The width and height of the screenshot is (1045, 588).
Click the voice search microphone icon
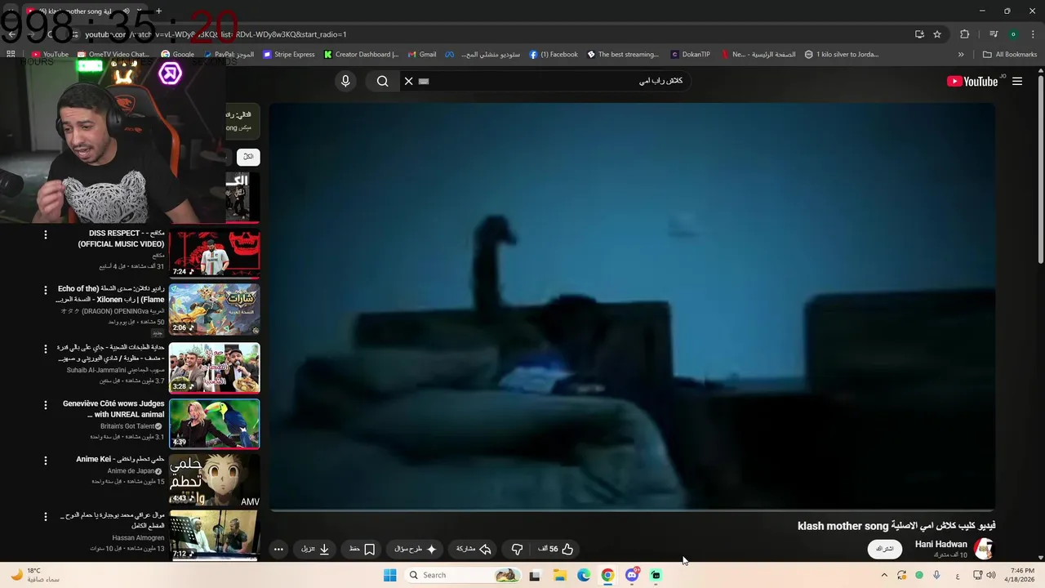pyautogui.click(x=345, y=81)
